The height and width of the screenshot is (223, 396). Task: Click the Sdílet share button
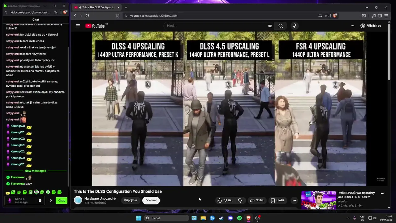(x=257, y=200)
